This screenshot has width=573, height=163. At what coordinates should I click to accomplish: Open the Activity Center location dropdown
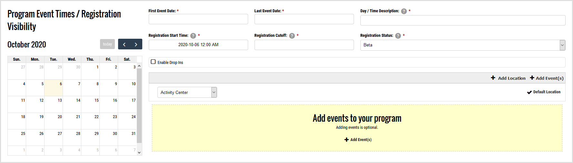click(187, 92)
